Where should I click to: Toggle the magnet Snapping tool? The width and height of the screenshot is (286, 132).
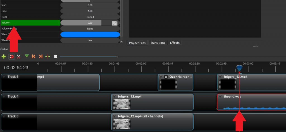click(x=11, y=57)
